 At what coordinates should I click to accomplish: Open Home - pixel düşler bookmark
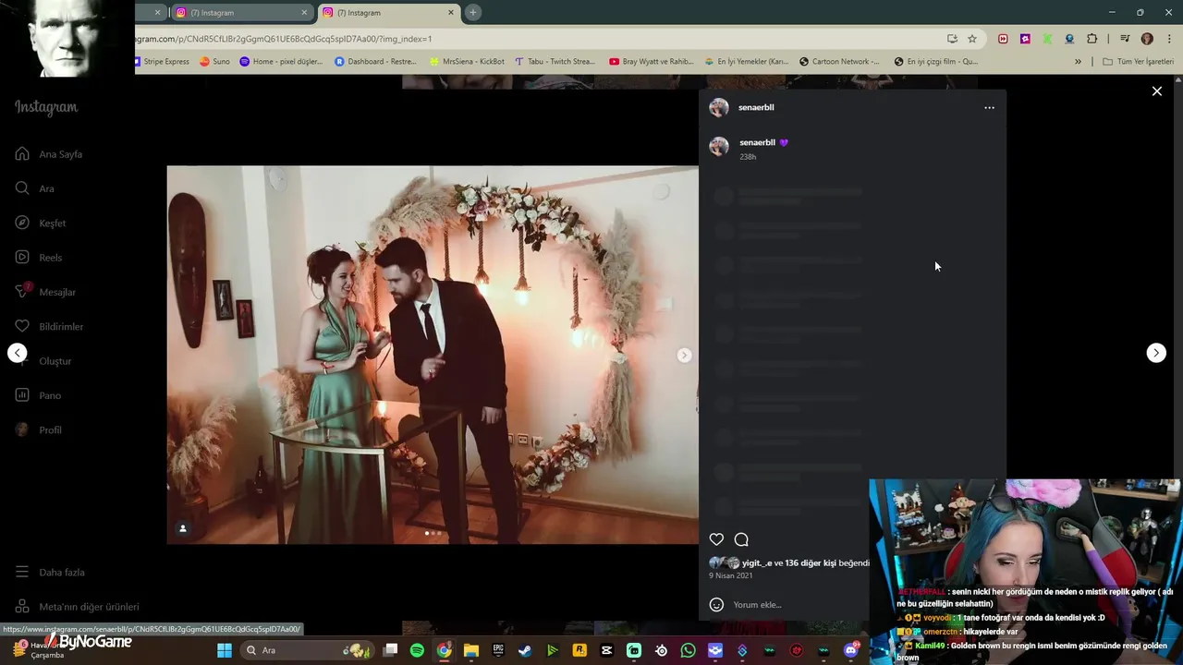282,62
